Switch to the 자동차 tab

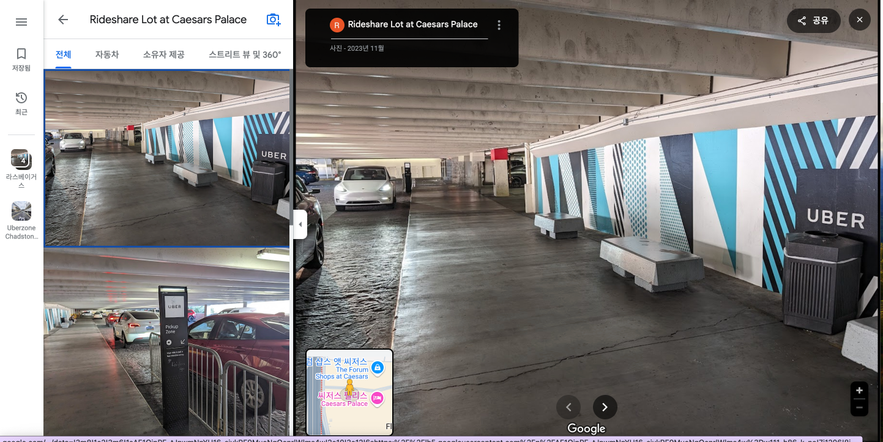click(106, 54)
